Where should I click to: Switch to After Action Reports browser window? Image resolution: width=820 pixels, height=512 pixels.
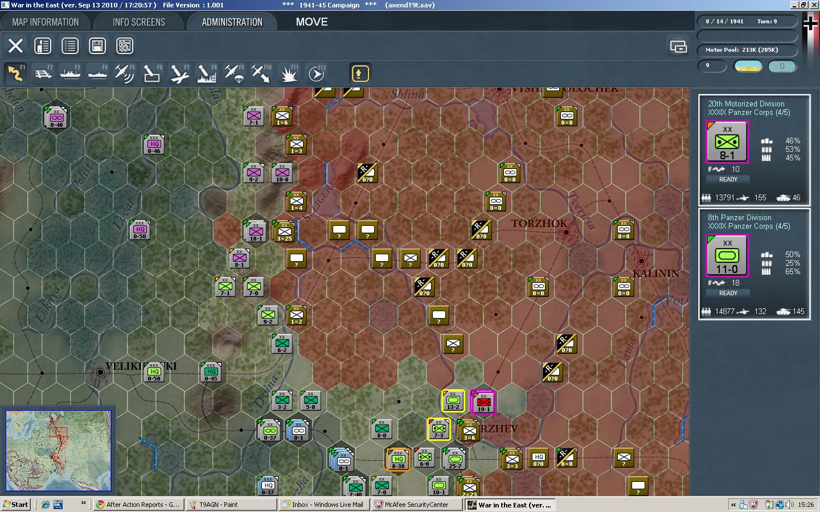138,505
